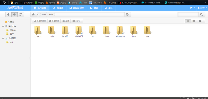
Task: Open the shouquan folder
Action: point(120,32)
